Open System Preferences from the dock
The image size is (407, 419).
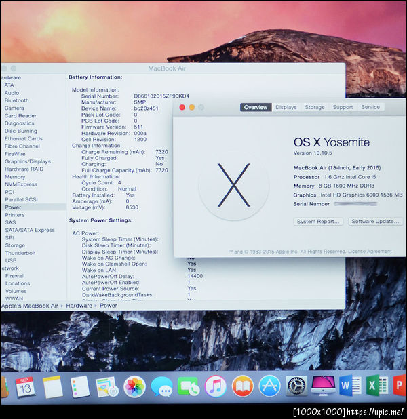(x=296, y=386)
